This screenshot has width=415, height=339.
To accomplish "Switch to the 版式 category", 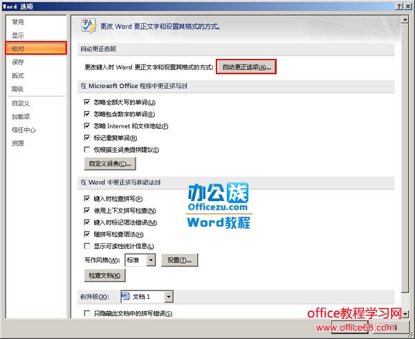I will pyautogui.click(x=18, y=76).
